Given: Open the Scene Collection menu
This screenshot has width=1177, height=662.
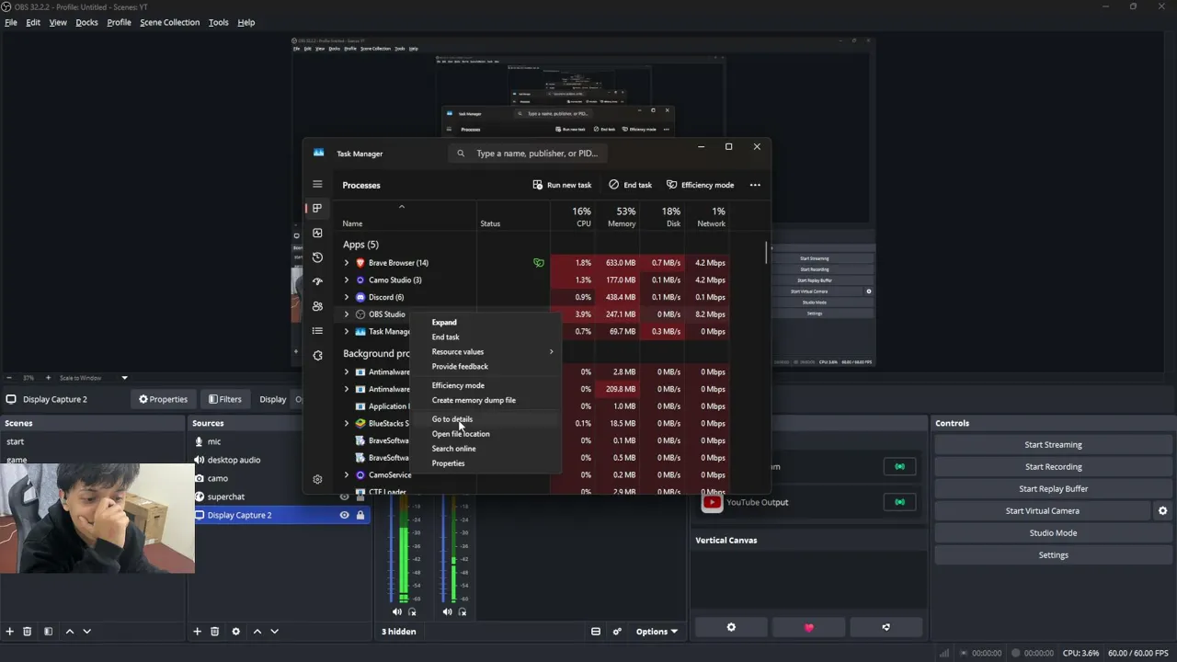Looking at the screenshot, I should (169, 22).
